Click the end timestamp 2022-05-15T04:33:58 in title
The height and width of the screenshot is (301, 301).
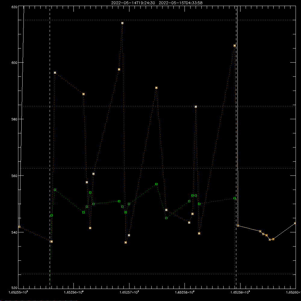[x=181, y=3]
